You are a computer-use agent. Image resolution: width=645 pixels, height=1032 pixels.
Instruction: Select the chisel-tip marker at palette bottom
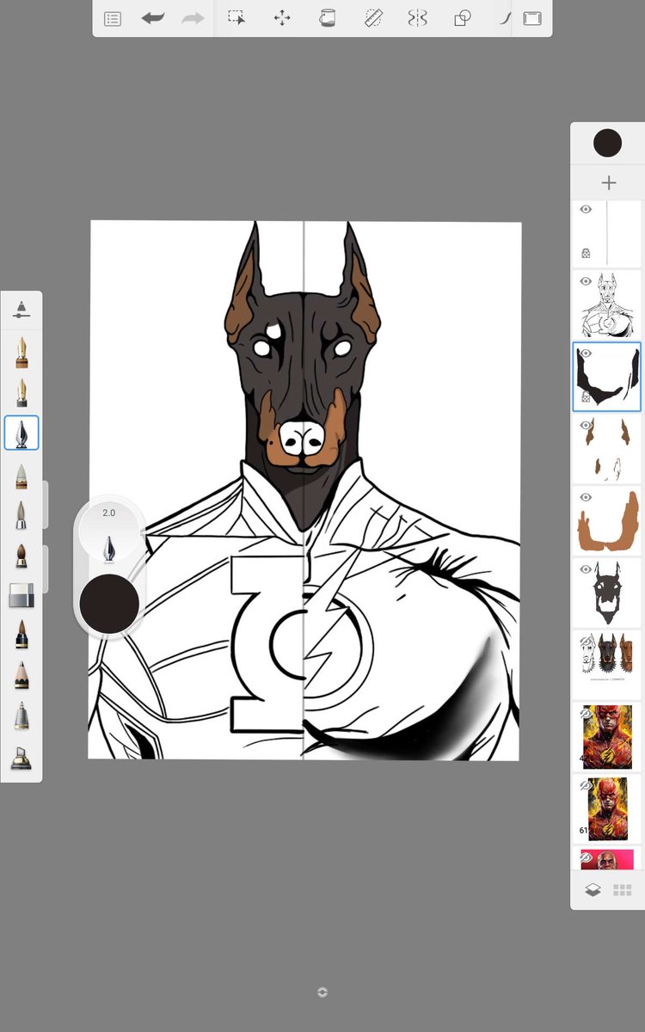click(x=21, y=757)
